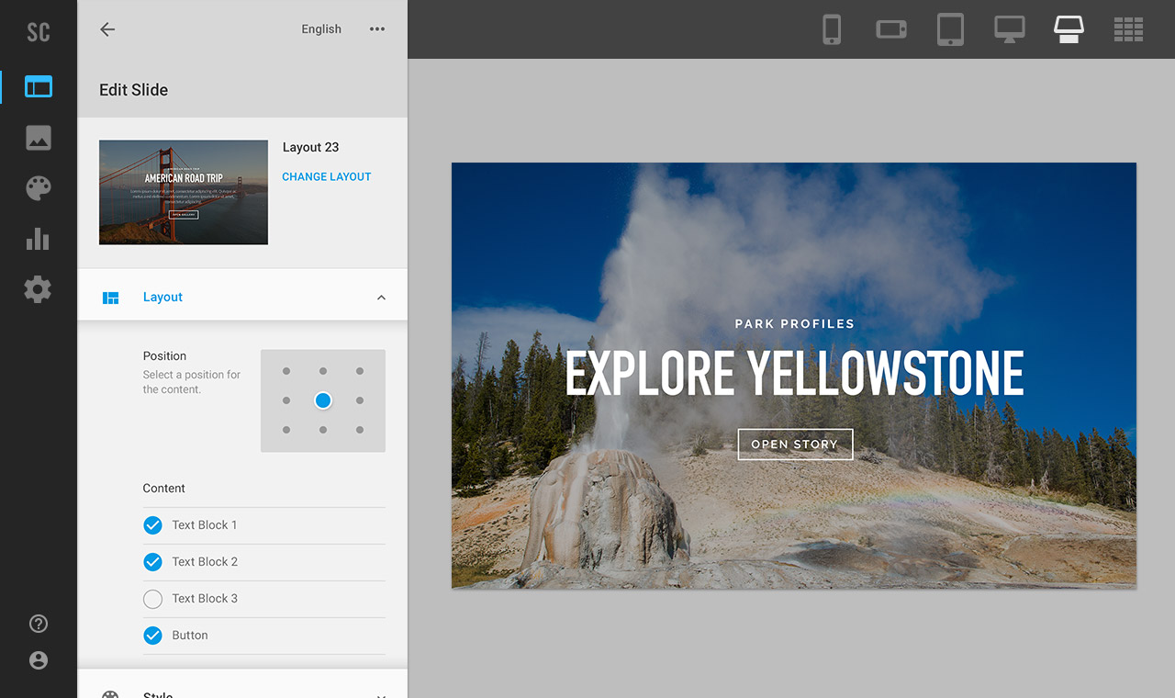
Task: Set position to bottom center
Action: (x=323, y=430)
